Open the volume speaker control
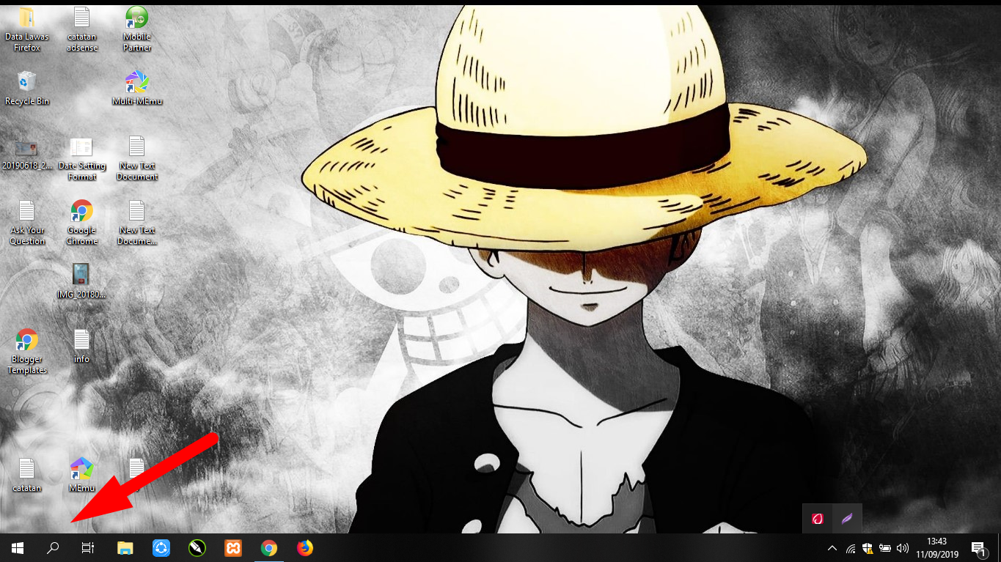The width and height of the screenshot is (1001, 562). coord(903,548)
